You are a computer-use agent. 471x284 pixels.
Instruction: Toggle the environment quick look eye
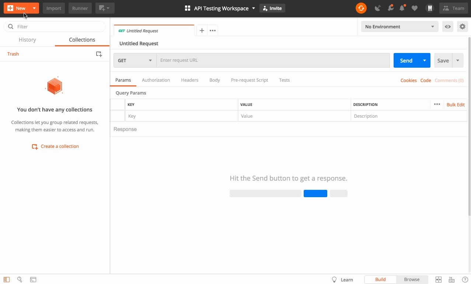point(447,26)
